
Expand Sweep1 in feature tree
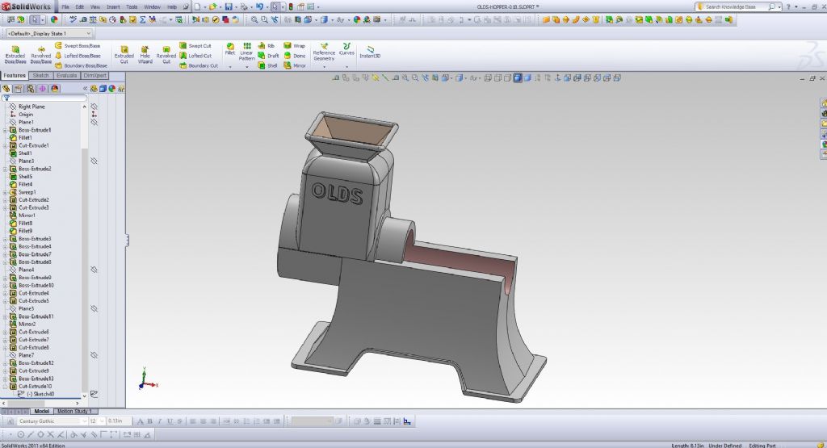coord(6,192)
